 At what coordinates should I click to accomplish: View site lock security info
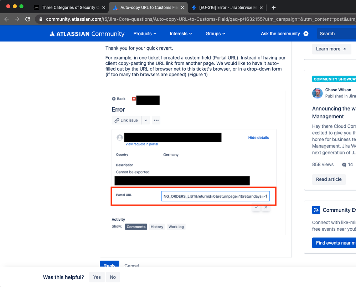coord(41,19)
